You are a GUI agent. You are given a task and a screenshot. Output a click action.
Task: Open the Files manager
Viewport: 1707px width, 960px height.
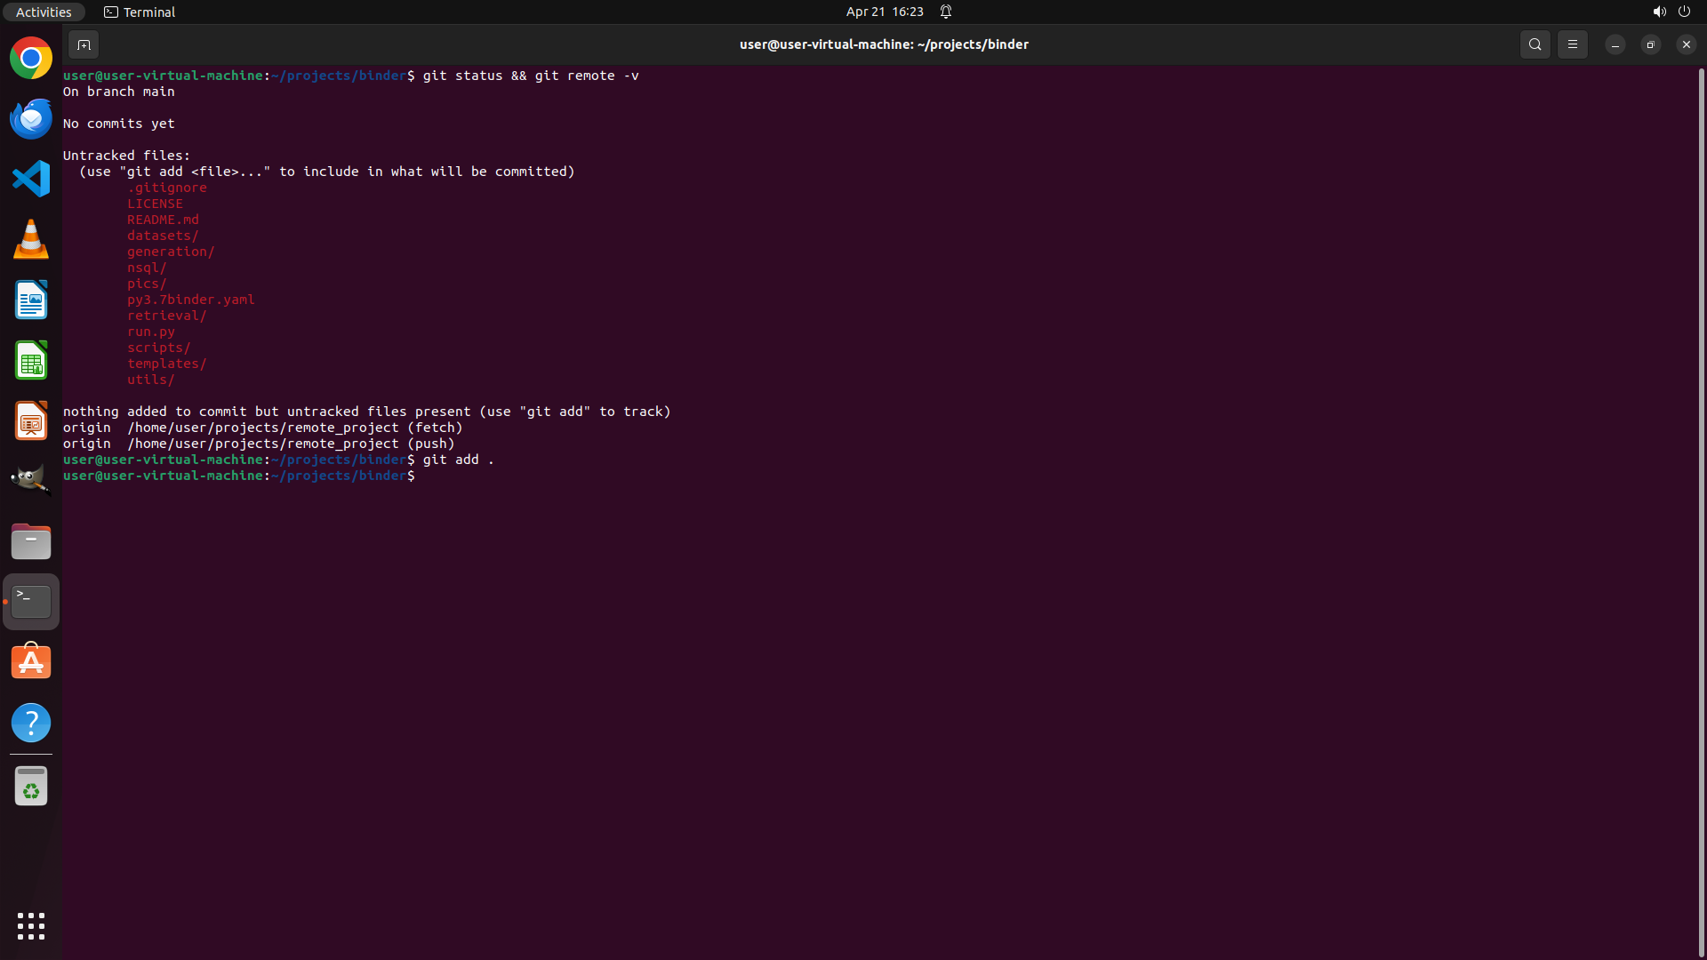click(31, 541)
